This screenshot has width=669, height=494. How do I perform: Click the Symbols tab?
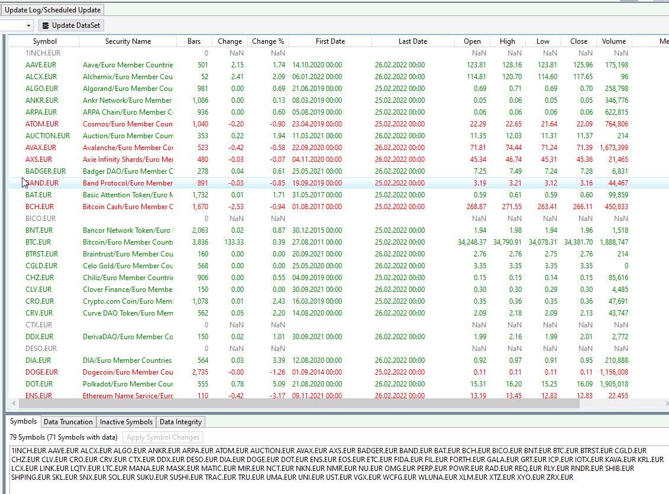pos(23,422)
